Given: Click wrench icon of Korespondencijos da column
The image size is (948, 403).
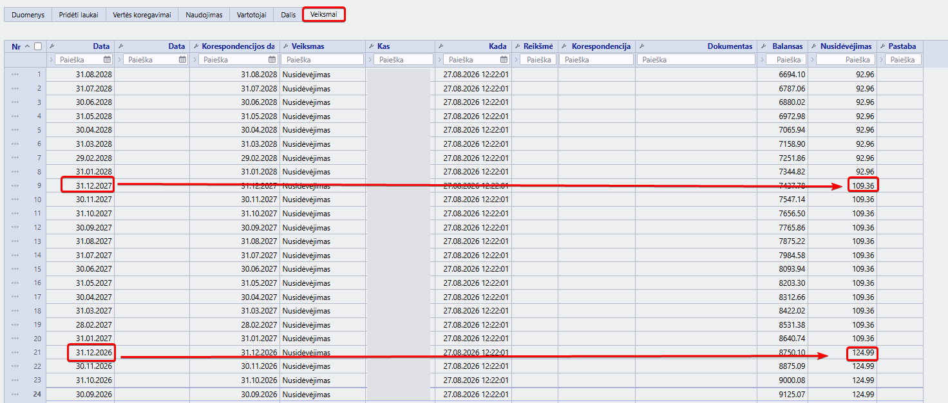Looking at the screenshot, I should click(x=195, y=46).
